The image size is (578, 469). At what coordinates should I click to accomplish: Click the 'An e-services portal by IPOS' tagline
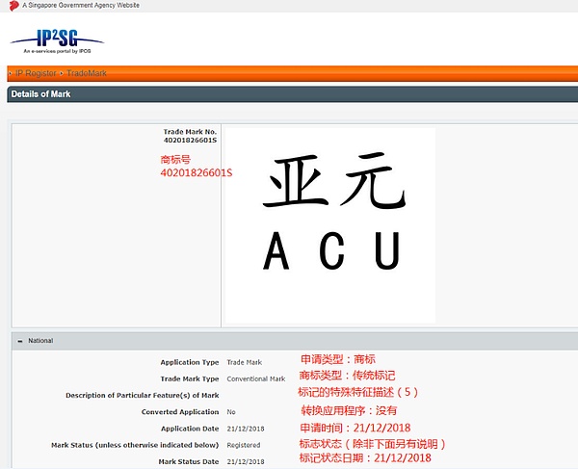[x=50, y=50]
